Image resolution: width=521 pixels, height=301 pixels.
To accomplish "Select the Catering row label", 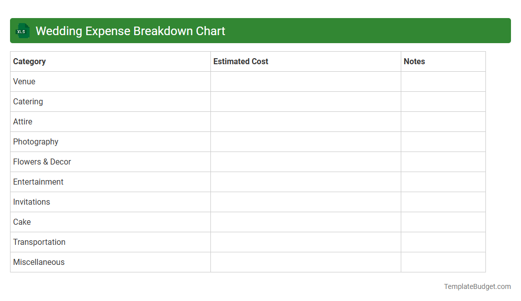I will pos(28,101).
